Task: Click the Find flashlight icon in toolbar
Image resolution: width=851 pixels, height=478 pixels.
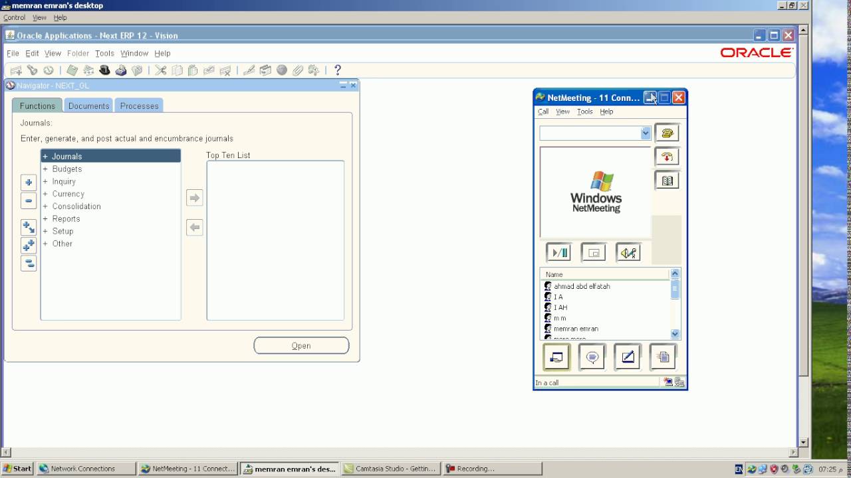Action: [x=32, y=70]
